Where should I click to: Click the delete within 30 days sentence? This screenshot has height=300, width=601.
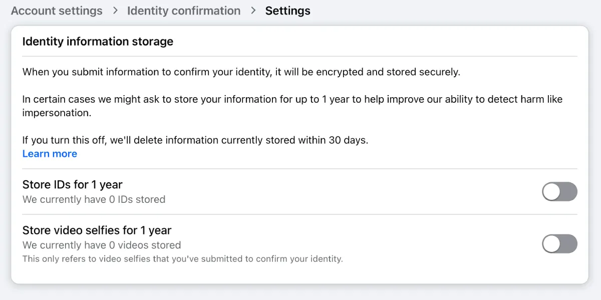pyautogui.click(x=195, y=140)
